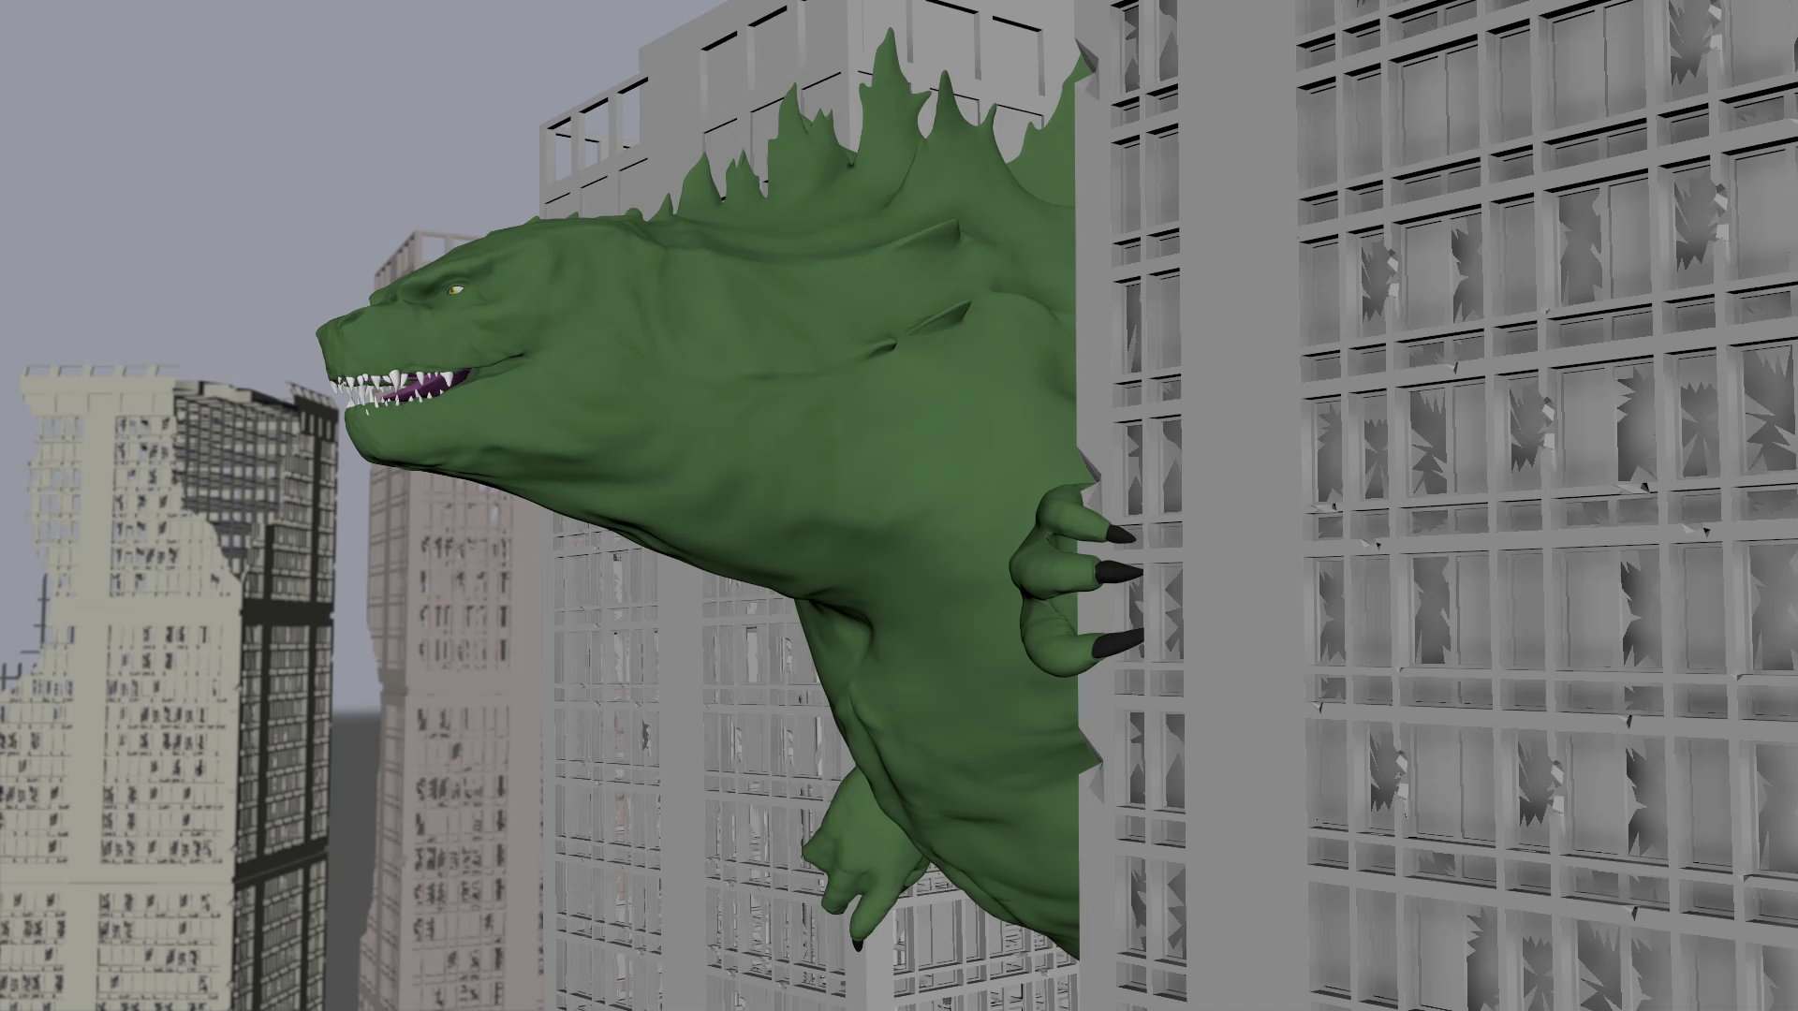Click the topmost black claw on the hand

[x=1119, y=536]
